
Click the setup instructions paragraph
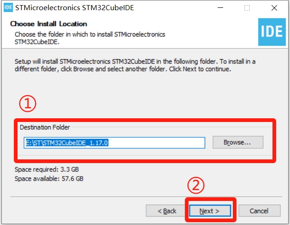135,65
